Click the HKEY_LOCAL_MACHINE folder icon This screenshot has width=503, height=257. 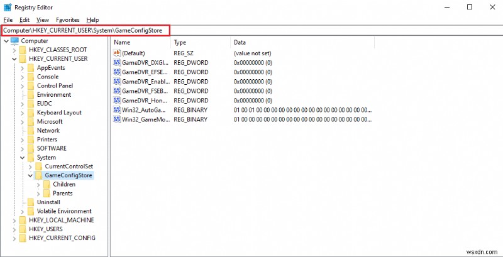(23, 221)
